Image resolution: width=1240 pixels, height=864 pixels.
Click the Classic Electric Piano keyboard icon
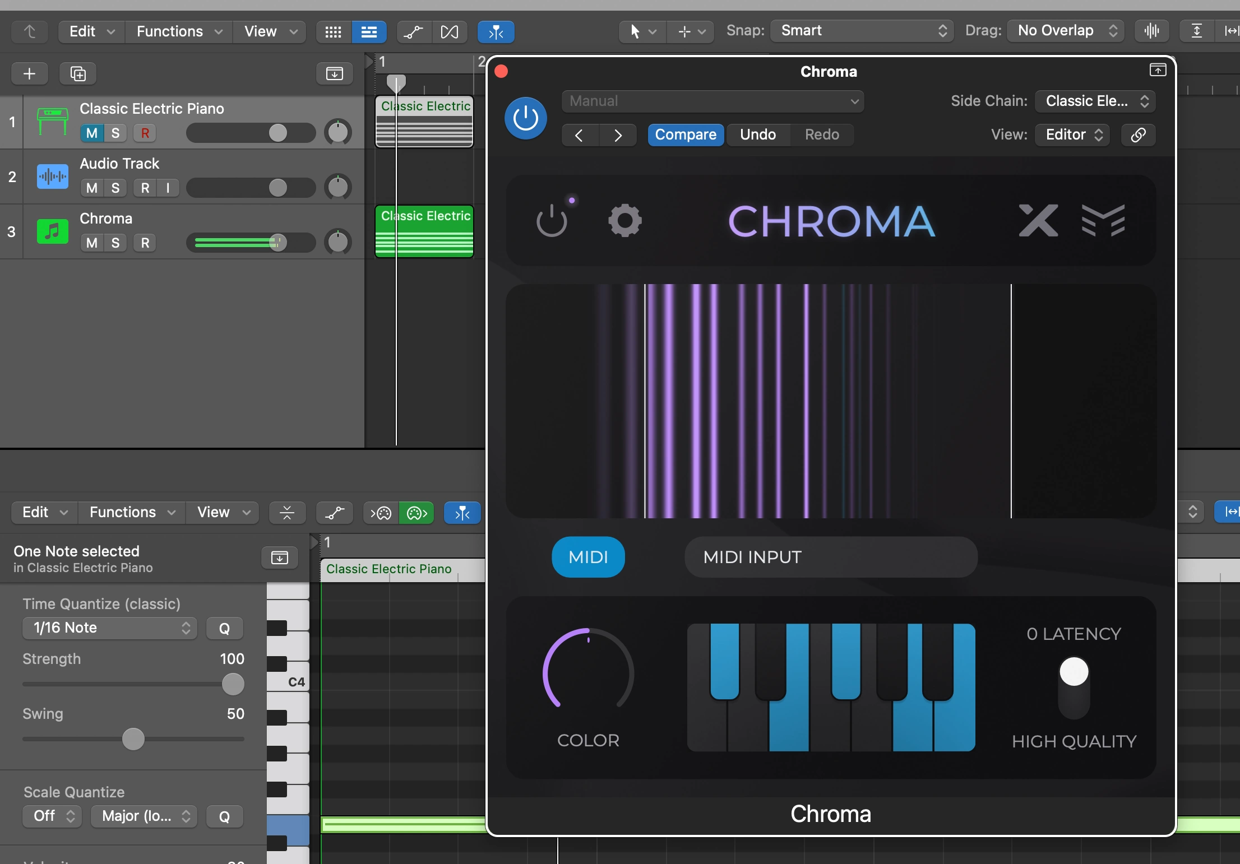pyautogui.click(x=52, y=121)
